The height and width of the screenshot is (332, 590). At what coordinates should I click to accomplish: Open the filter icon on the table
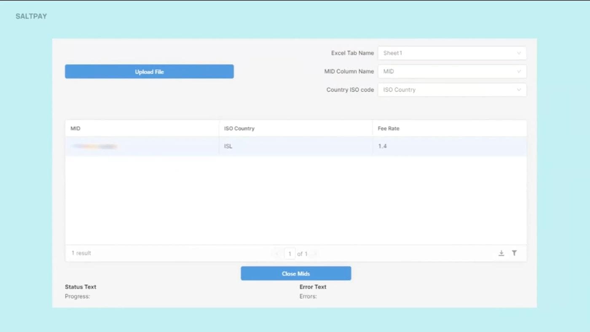[514, 253]
